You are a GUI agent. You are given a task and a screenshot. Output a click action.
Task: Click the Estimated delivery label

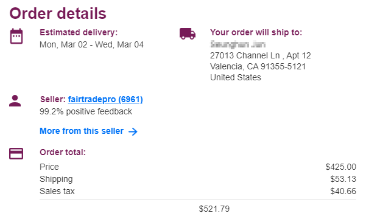[79, 32]
